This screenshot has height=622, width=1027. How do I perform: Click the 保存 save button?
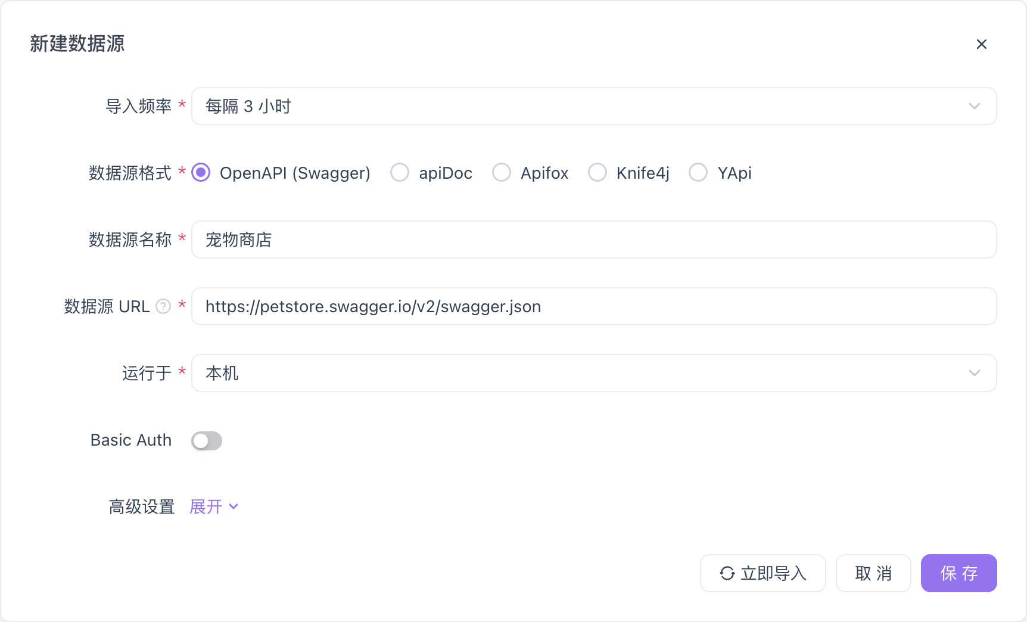tap(958, 573)
